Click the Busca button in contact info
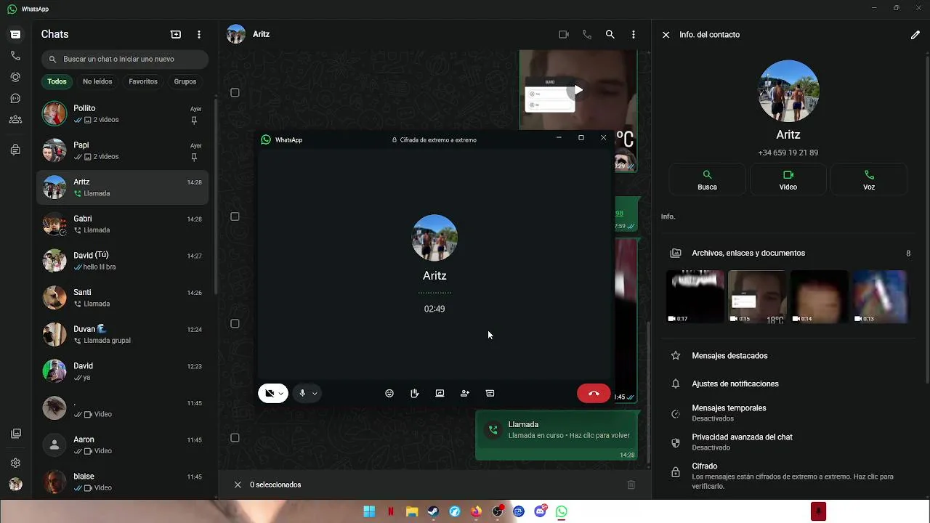930x523 pixels. pos(707,180)
